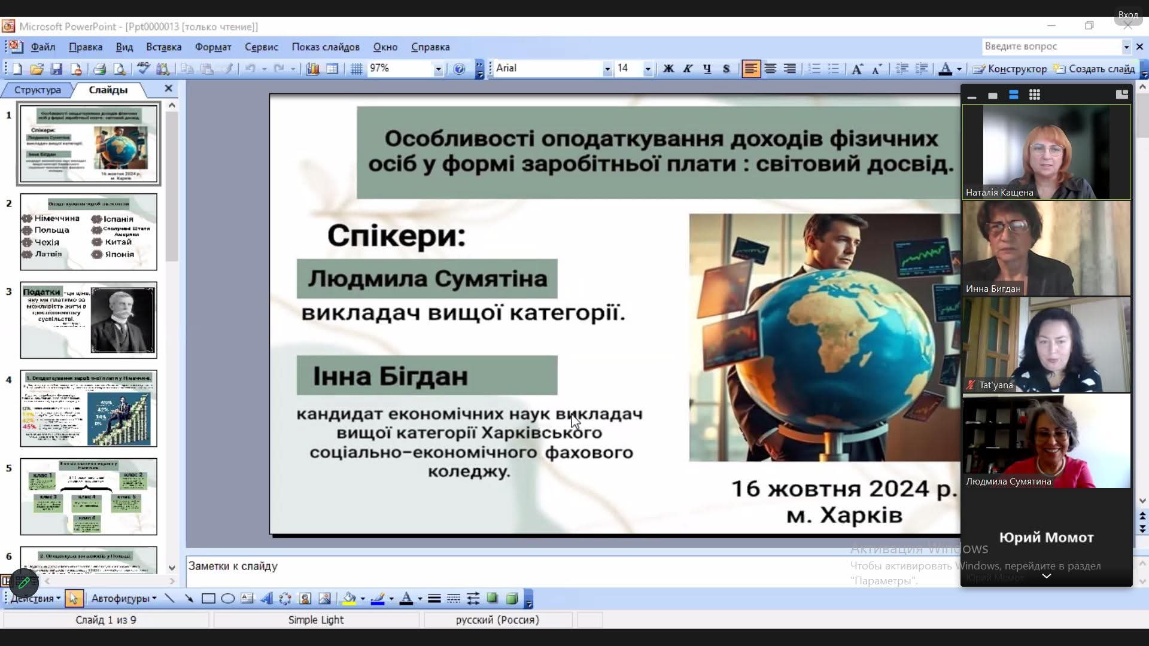This screenshot has height=646, width=1149.
Task: Select slide 3 thumbnail Податки
Action: (x=89, y=320)
